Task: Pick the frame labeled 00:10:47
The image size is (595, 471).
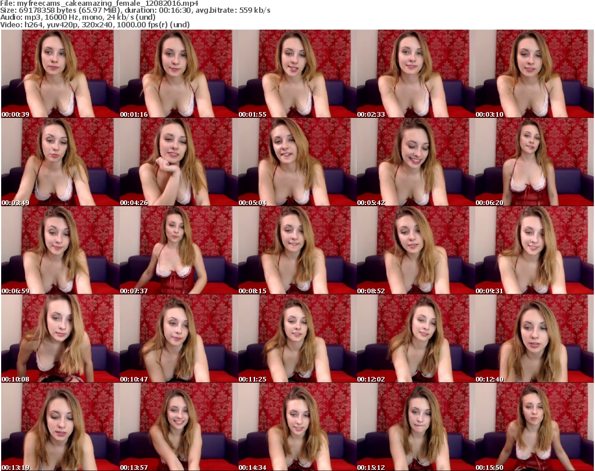Action: point(179,339)
